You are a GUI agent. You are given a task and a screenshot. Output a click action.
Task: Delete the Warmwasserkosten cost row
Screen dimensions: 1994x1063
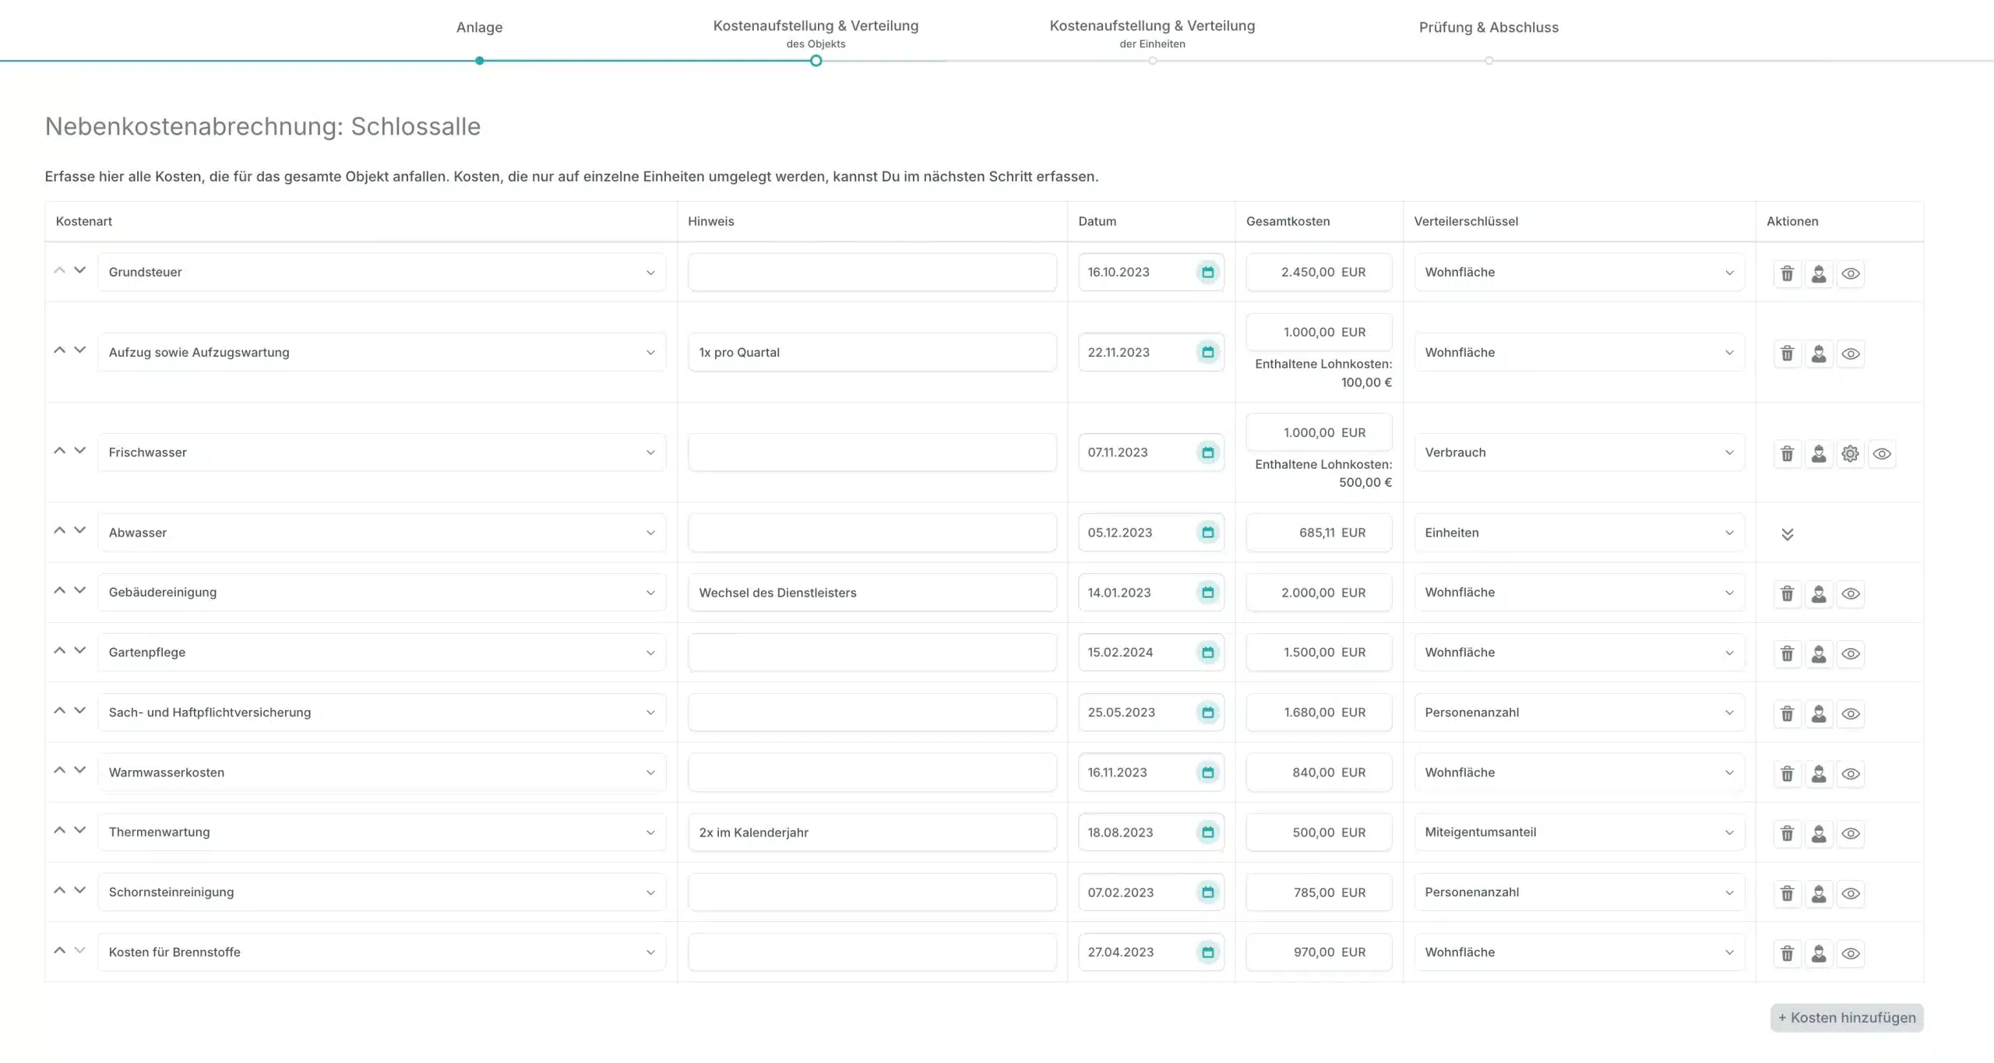[1788, 773]
